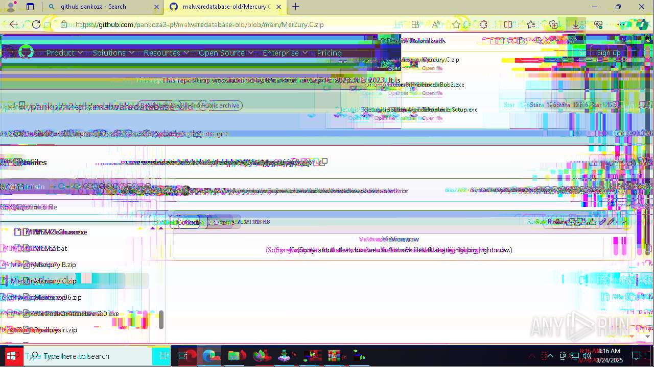Open file link under Mercury.C.zip download
The height and width of the screenshot is (367, 654).
[432, 68]
